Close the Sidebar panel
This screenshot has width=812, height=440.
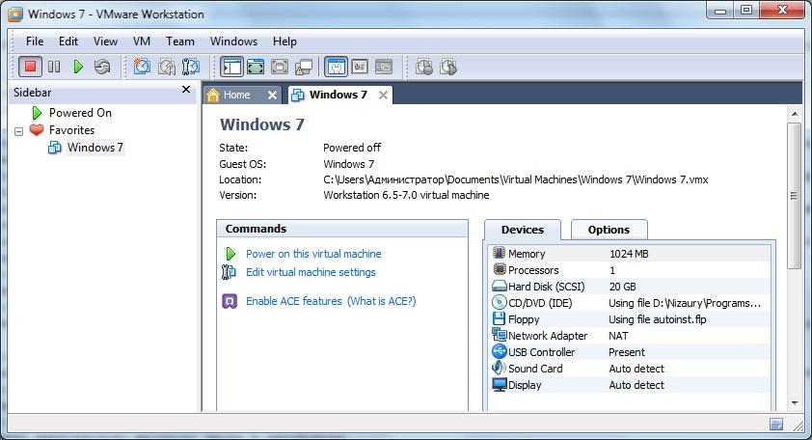(x=186, y=90)
